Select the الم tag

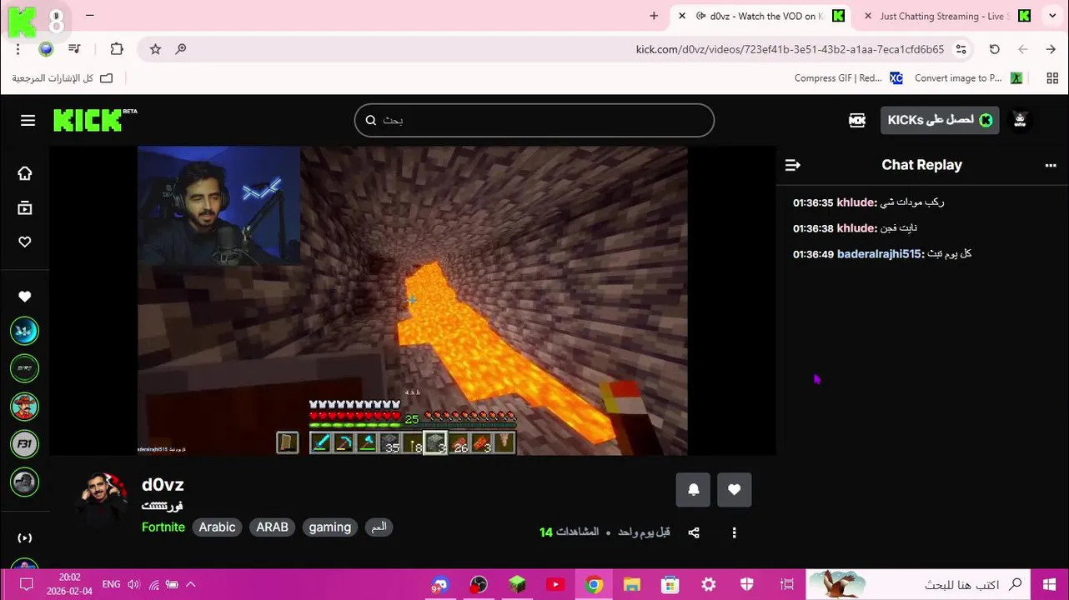point(379,527)
